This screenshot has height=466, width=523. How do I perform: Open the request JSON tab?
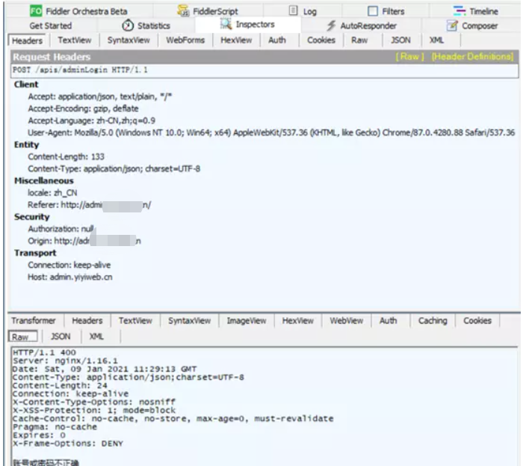click(x=400, y=40)
